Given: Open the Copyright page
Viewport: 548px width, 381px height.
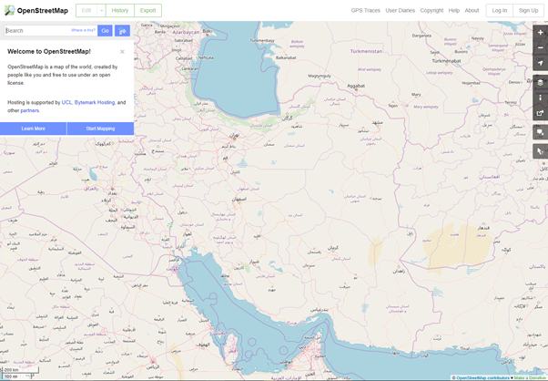Looking at the screenshot, I should 431,11.
